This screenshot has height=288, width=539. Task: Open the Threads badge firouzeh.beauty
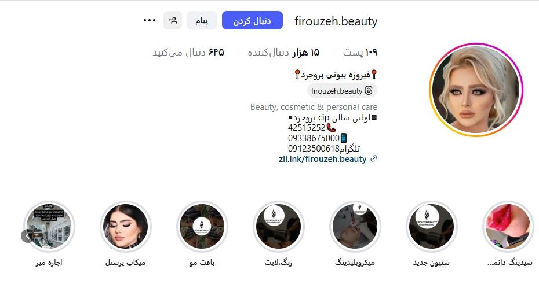[342, 91]
